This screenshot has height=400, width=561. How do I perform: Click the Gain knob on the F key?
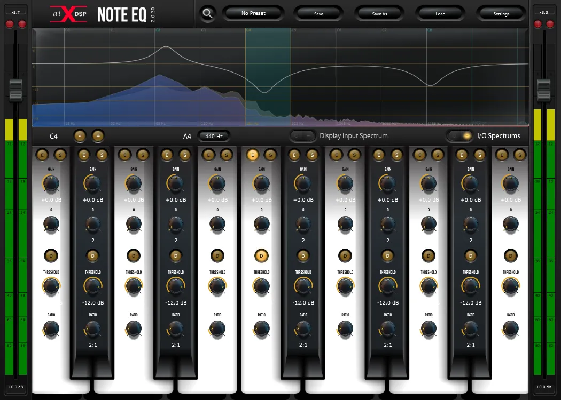tap(262, 183)
